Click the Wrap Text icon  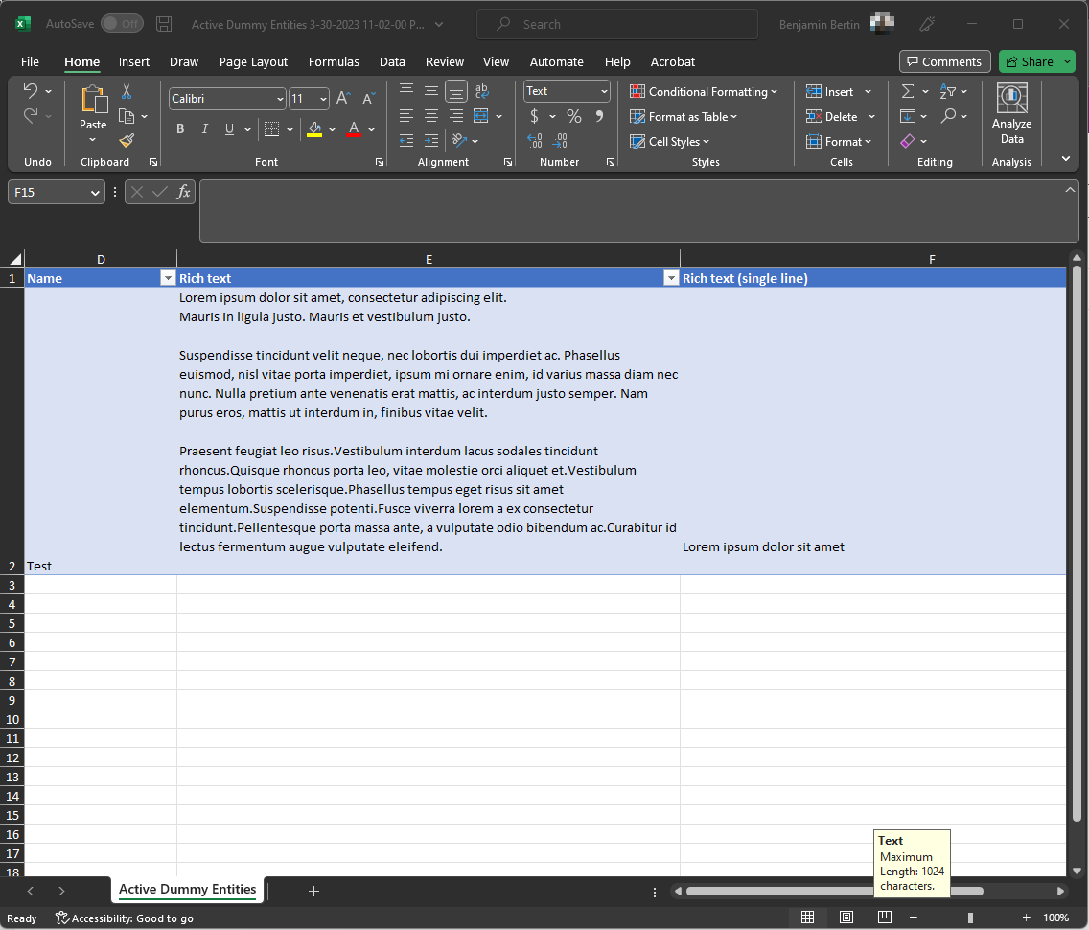pos(482,91)
